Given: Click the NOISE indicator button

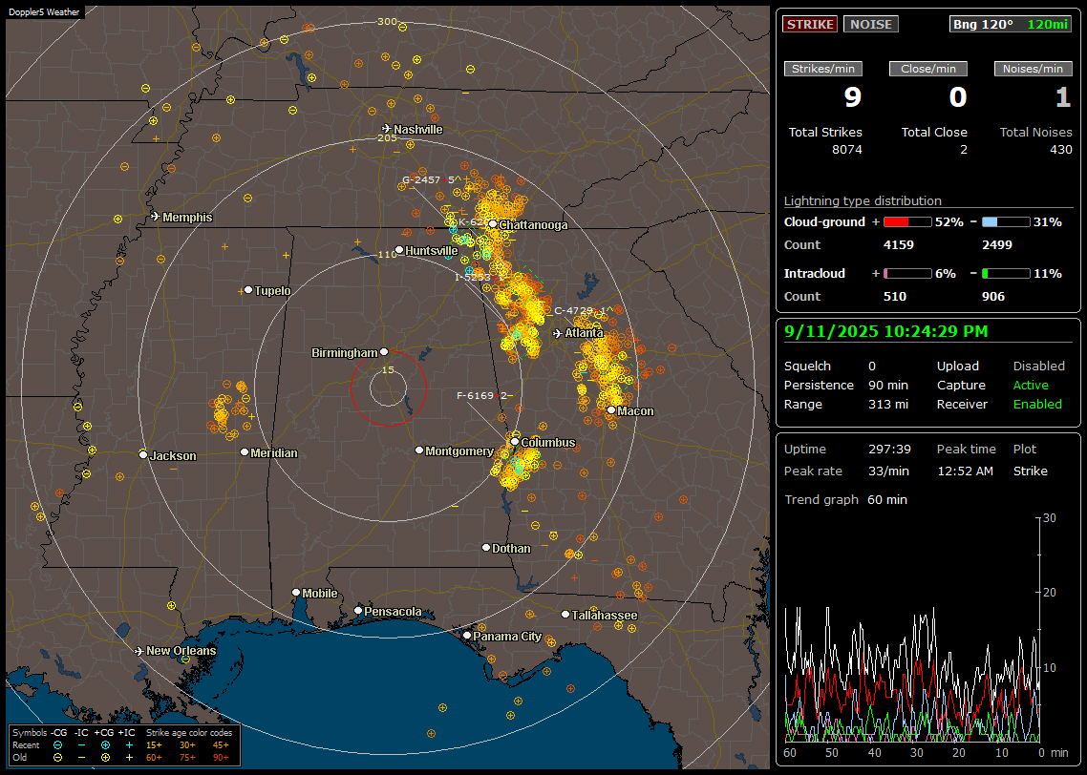Looking at the screenshot, I should tap(871, 24).
